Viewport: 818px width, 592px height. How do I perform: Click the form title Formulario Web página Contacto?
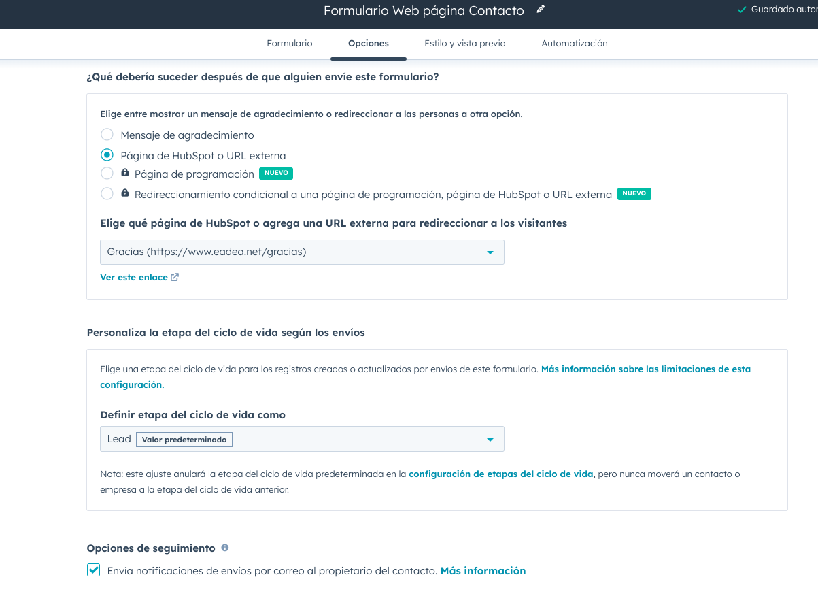pyautogui.click(x=424, y=11)
